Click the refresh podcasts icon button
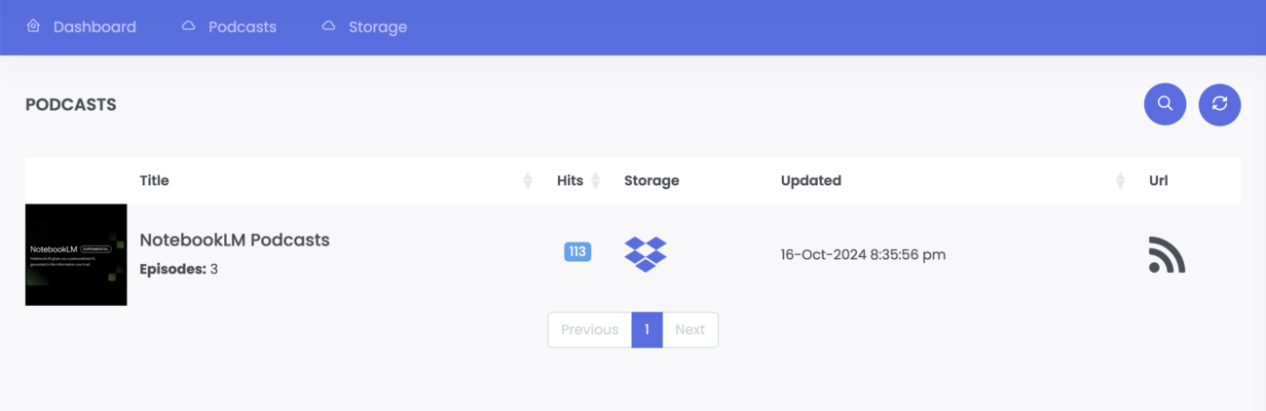The height and width of the screenshot is (411, 1266). [x=1219, y=104]
